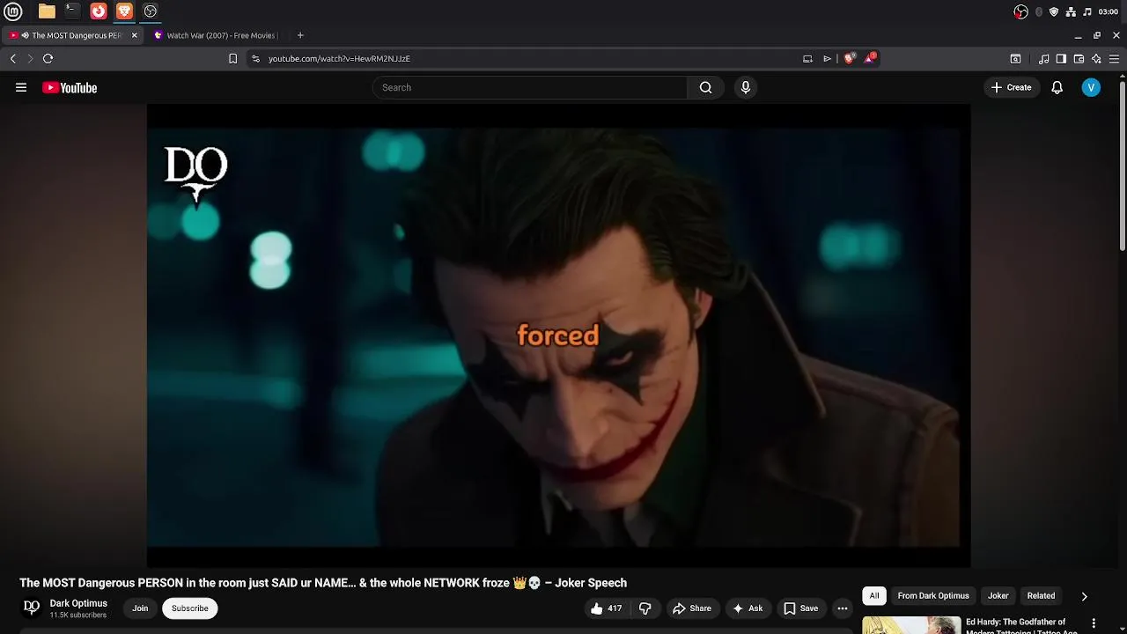Start voice search with the microphone

coord(746,87)
